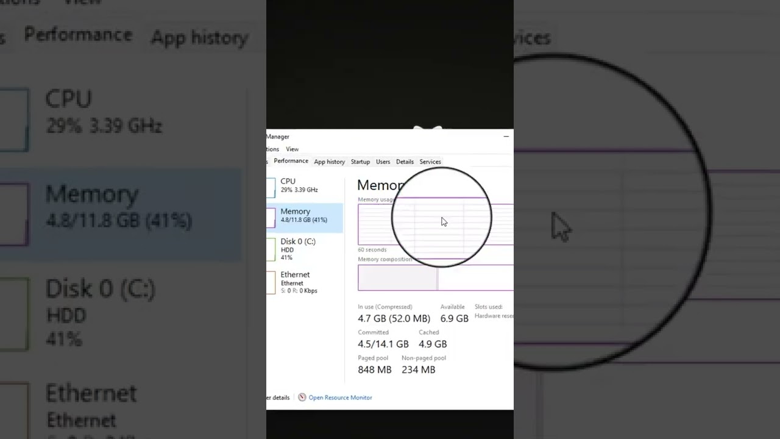
Task: Click the Resource Monitor gauge icon
Action: [x=302, y=398]
